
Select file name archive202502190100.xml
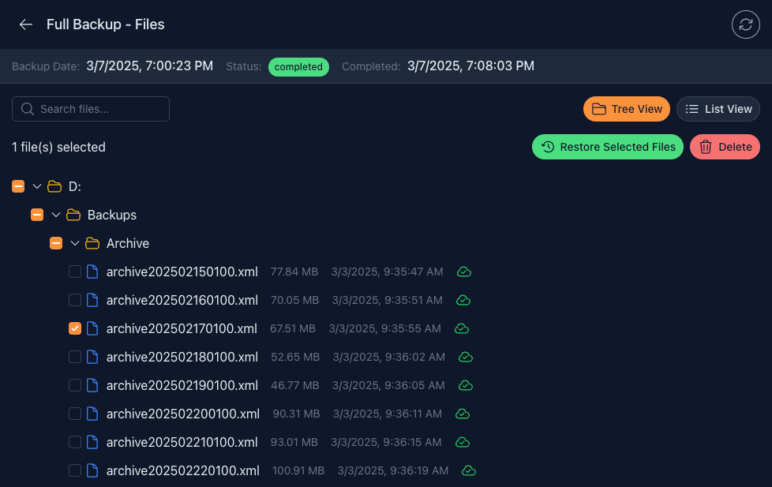click(x=182, y=385)
